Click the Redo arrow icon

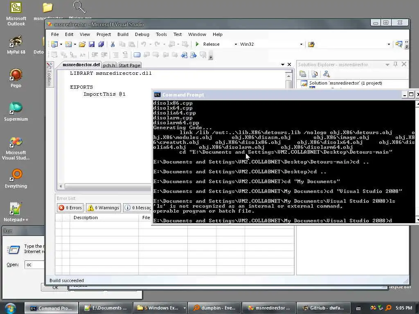(x=158, y=44)
